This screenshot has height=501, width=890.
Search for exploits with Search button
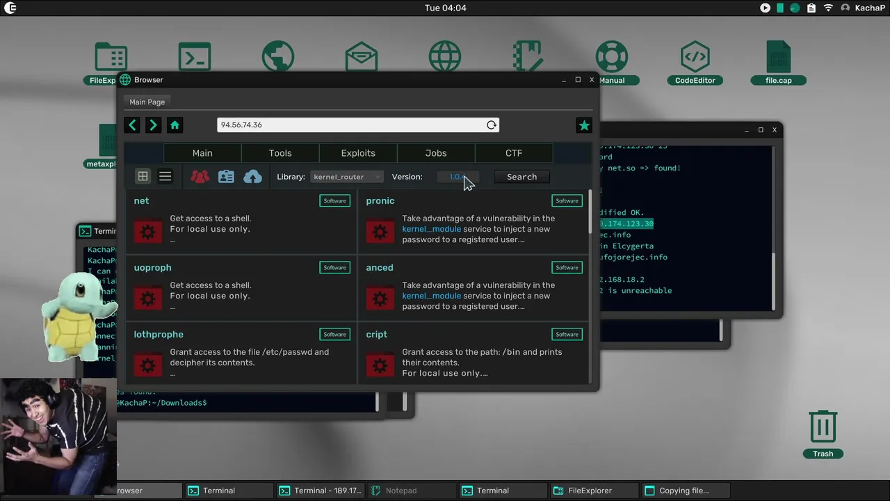click(521, 177)
